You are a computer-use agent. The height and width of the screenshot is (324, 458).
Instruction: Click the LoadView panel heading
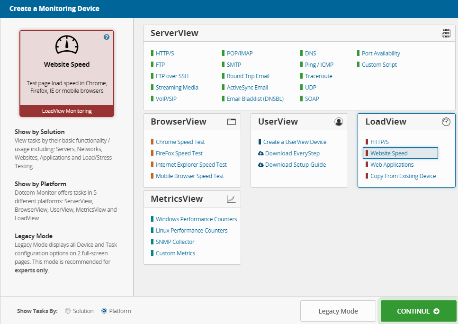coord(386,122)
